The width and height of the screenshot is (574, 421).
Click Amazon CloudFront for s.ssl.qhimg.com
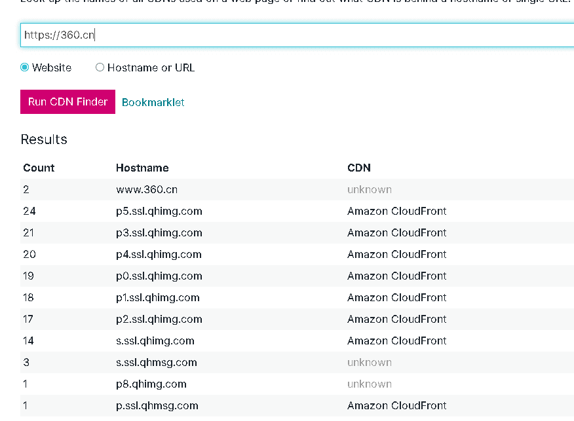(x=397, y=340)
